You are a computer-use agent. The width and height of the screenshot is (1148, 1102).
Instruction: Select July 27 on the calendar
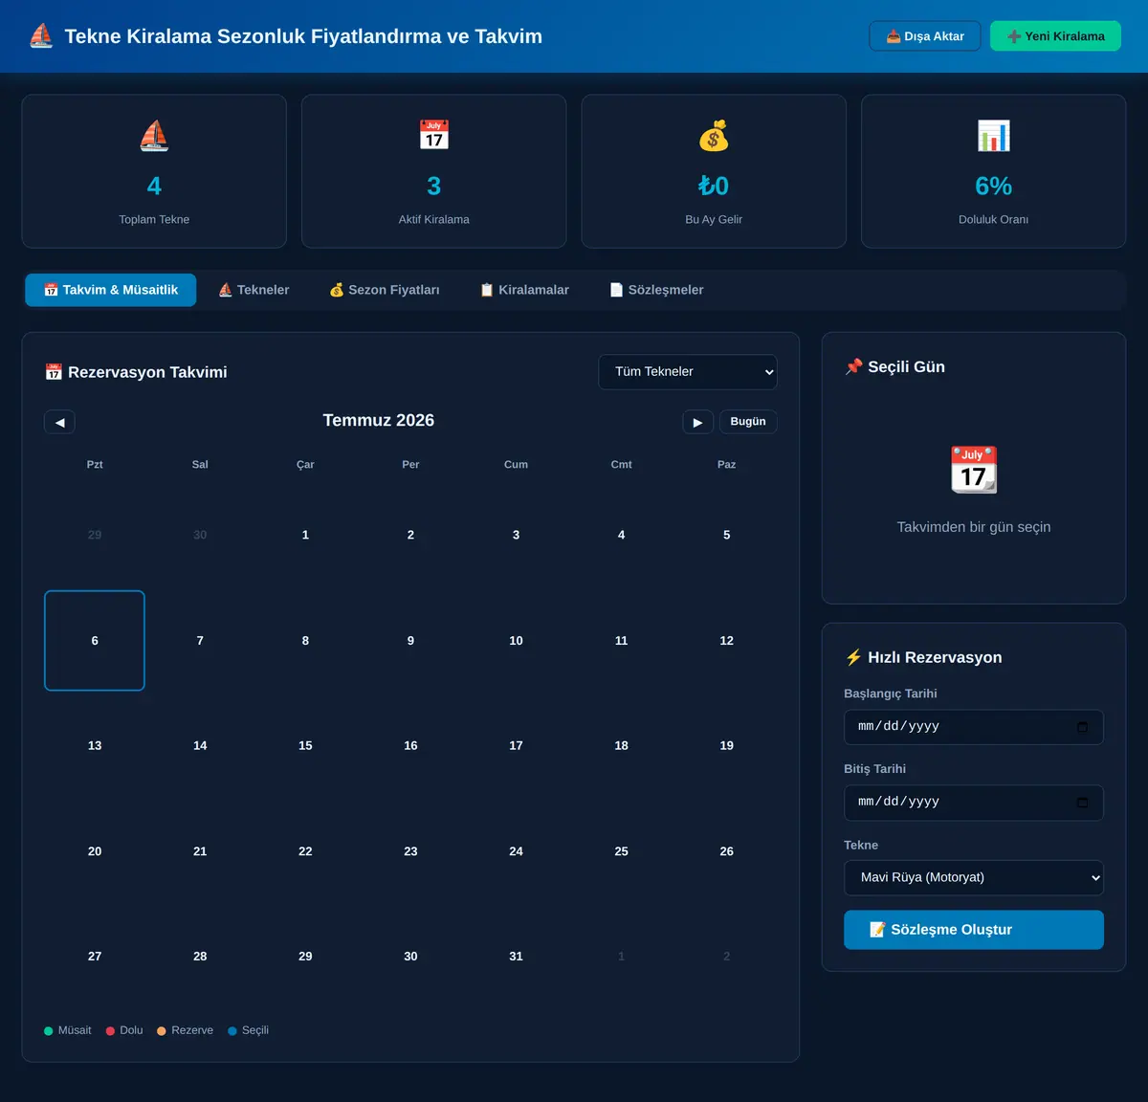95,957
